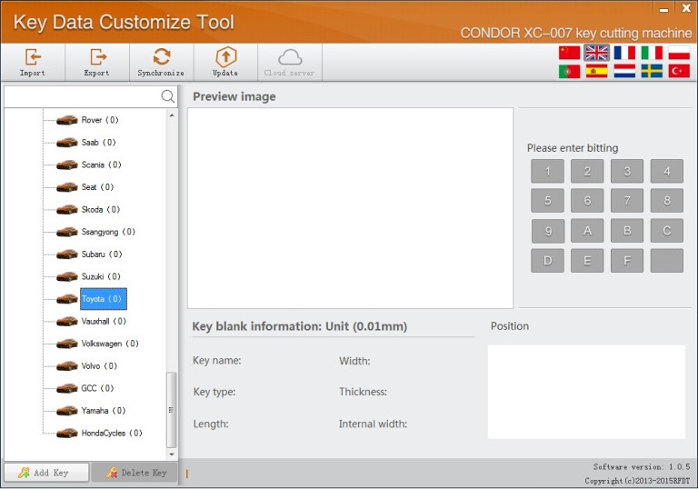Screen dimensions: 698x489
Task: Choose GCC in the brand tree
Action: click(97, 388)
